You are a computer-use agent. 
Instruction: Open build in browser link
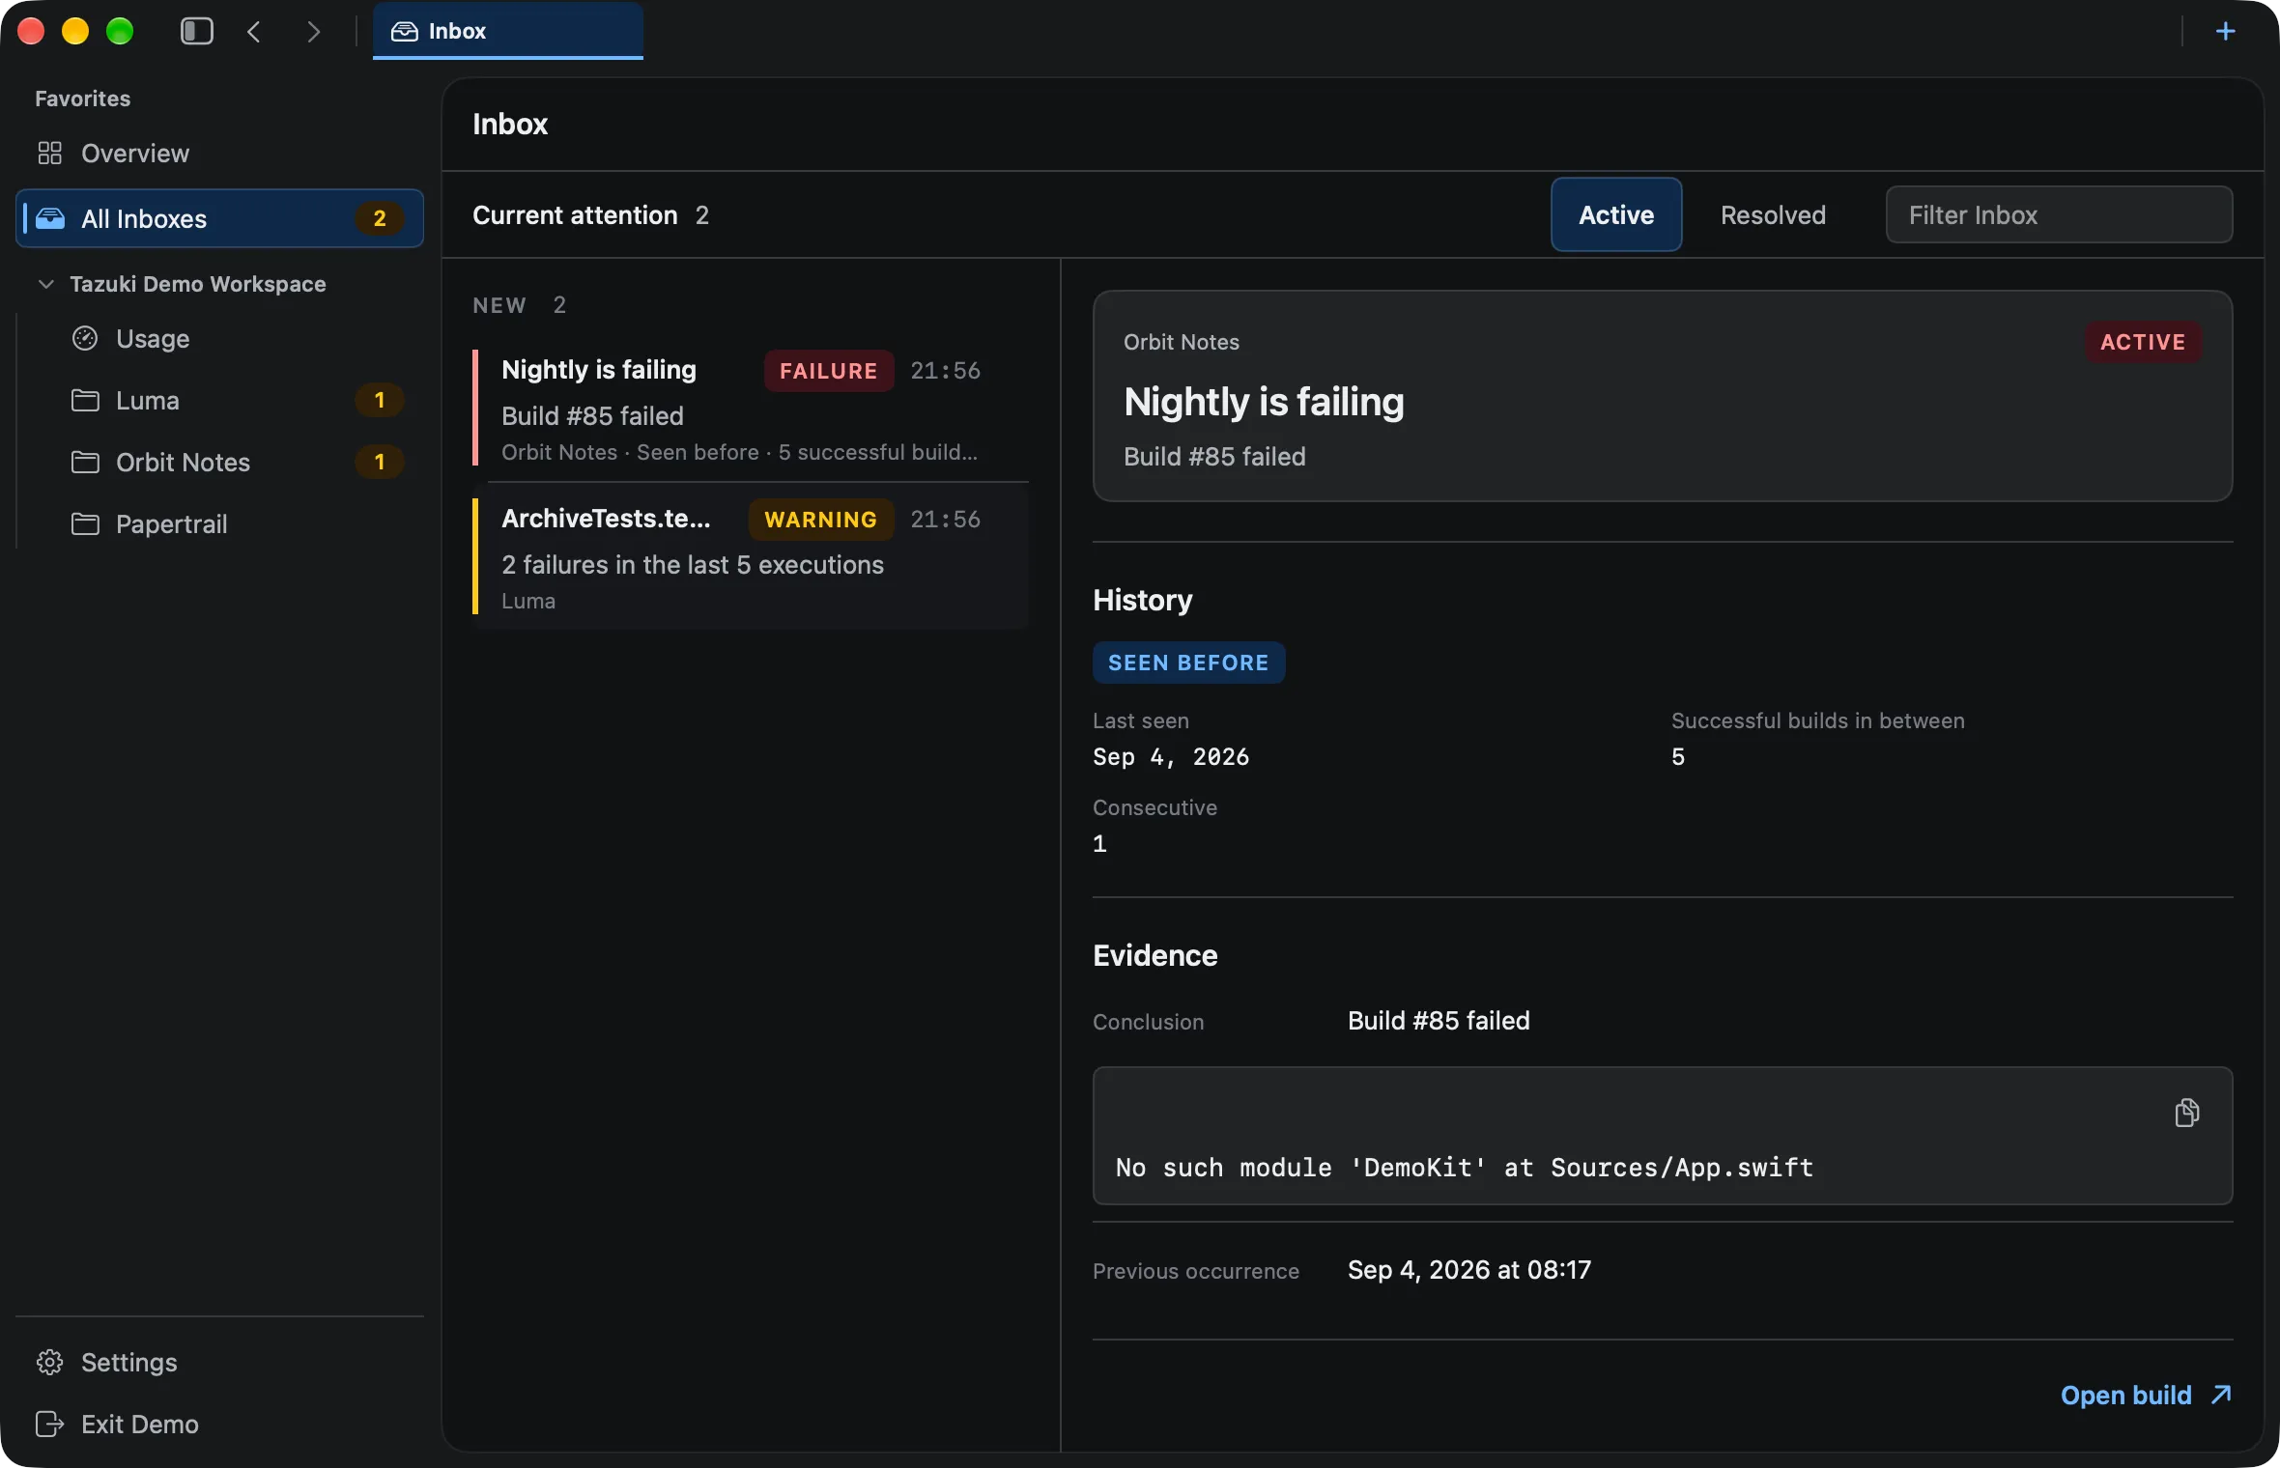(2146, 1395)
